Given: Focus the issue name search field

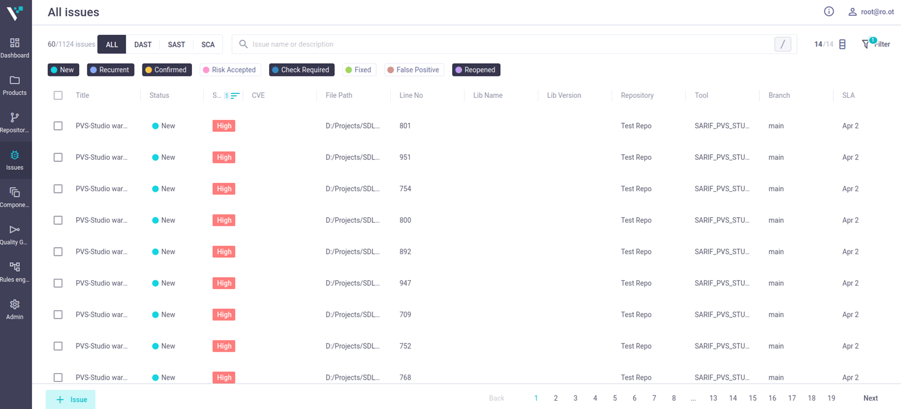Looking at the screenshot, I should tap(507, 44).
